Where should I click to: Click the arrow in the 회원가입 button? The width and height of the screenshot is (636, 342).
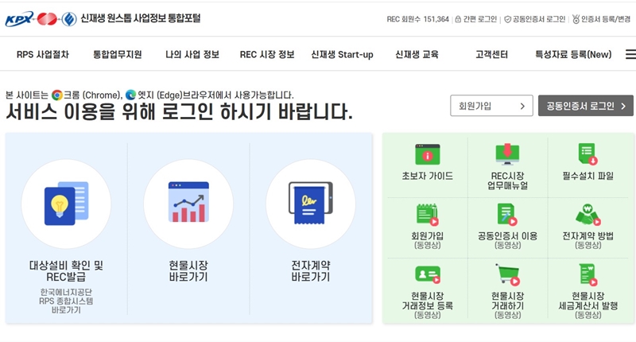coord(522,107)
